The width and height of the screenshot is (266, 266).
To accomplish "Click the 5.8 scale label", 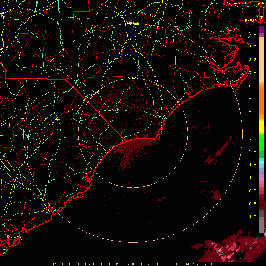I will tap(253, 99).
